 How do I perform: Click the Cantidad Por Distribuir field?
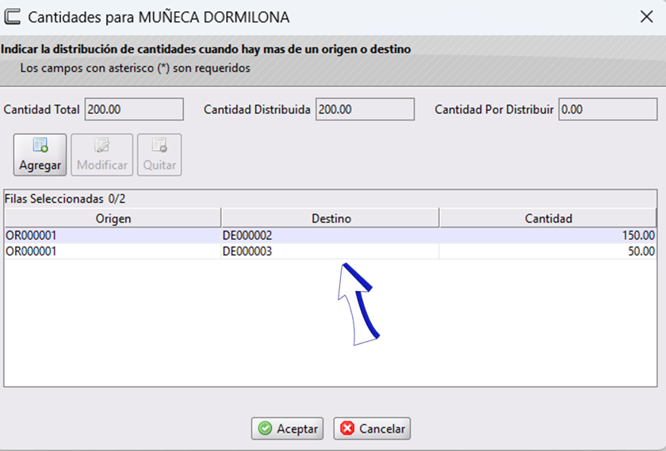(608, 109)
